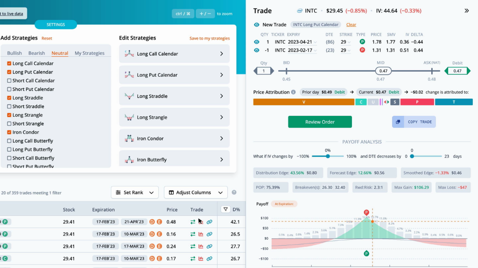The height and width of the screenshot is (268, 478).
Task: Open the help question mark near Adjust Columns
Action: [x=234, y=192]
